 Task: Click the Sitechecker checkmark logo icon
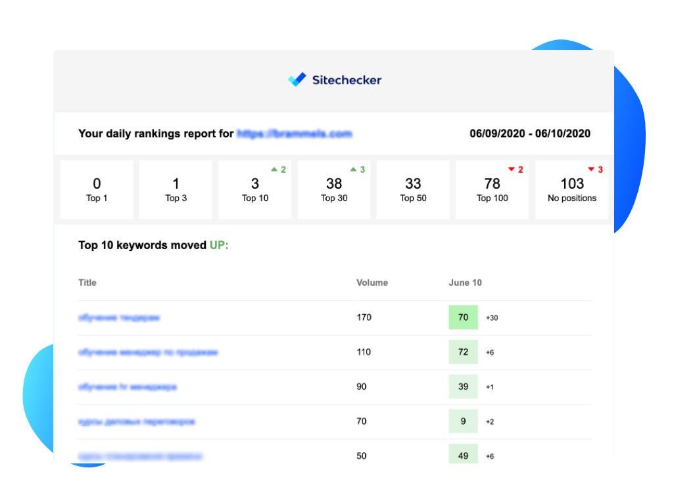[297, 80]
